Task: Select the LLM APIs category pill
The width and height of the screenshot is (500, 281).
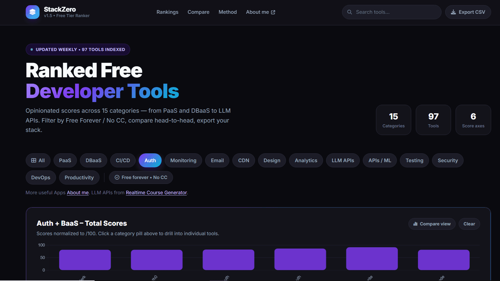Action: coord(343,160)
